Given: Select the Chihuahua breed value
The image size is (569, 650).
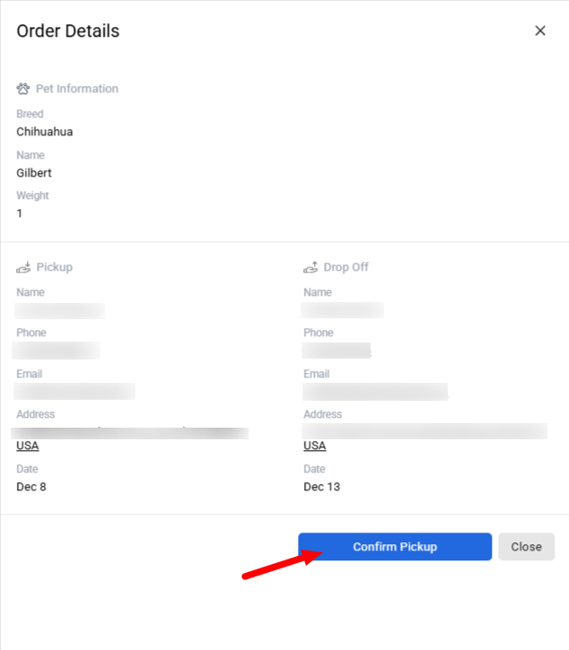Looking at the screenshot, I should coord(45,132).
